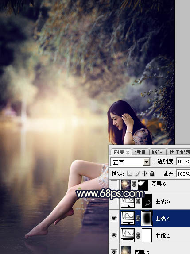Click the mask link icon on 曲线 2

click(x=138, y=235)
